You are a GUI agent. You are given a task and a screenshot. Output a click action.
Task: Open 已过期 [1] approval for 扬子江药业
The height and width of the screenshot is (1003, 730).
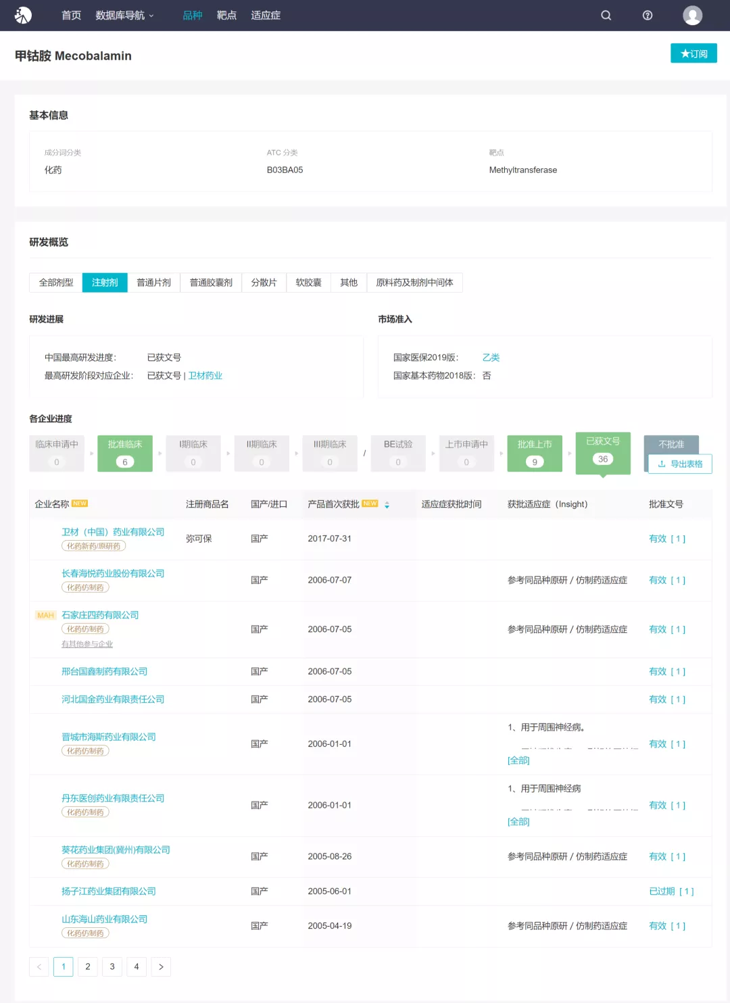671,891
